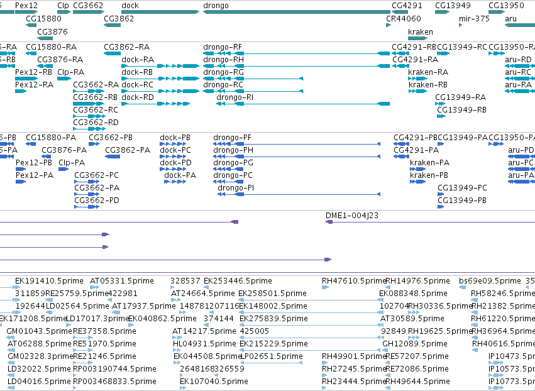This screenshot has width=535, height=391.
Task: Select the EK258501.5prime EST label
Action: [x=272, y=294]
